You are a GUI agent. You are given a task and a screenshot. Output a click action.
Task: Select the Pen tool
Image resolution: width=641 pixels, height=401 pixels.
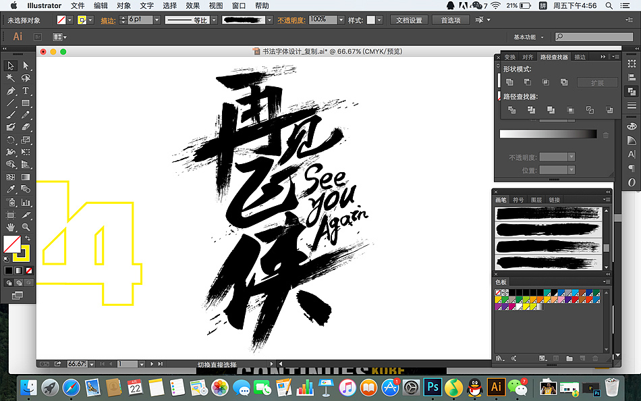click(11, 90)
